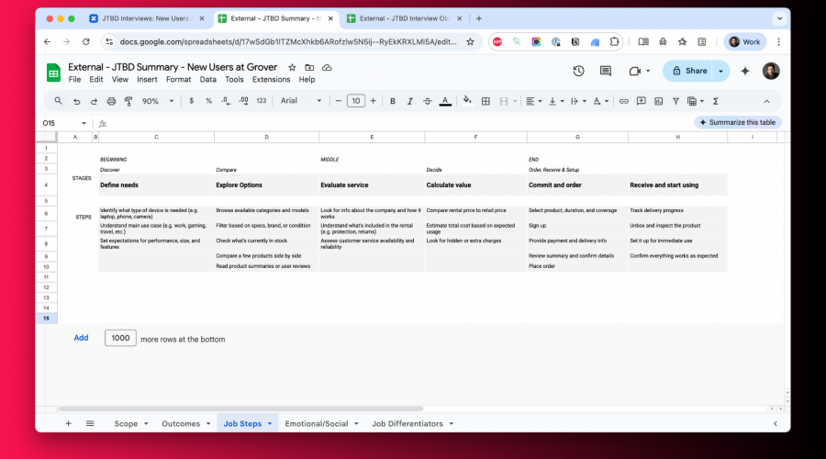The height and width of the screenshot is (459, 826).
Task: Open the 90% zoom dropdown
Action: click(155, 101)
